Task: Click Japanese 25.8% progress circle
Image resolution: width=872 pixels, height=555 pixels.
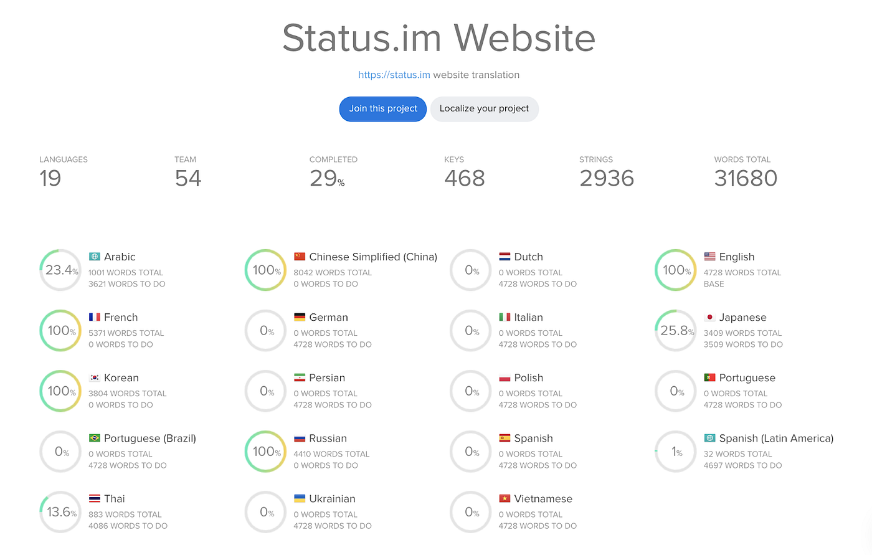Action: (676, 331)
